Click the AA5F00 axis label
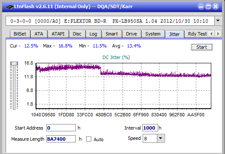225x154 pixels. pos(196,115)
